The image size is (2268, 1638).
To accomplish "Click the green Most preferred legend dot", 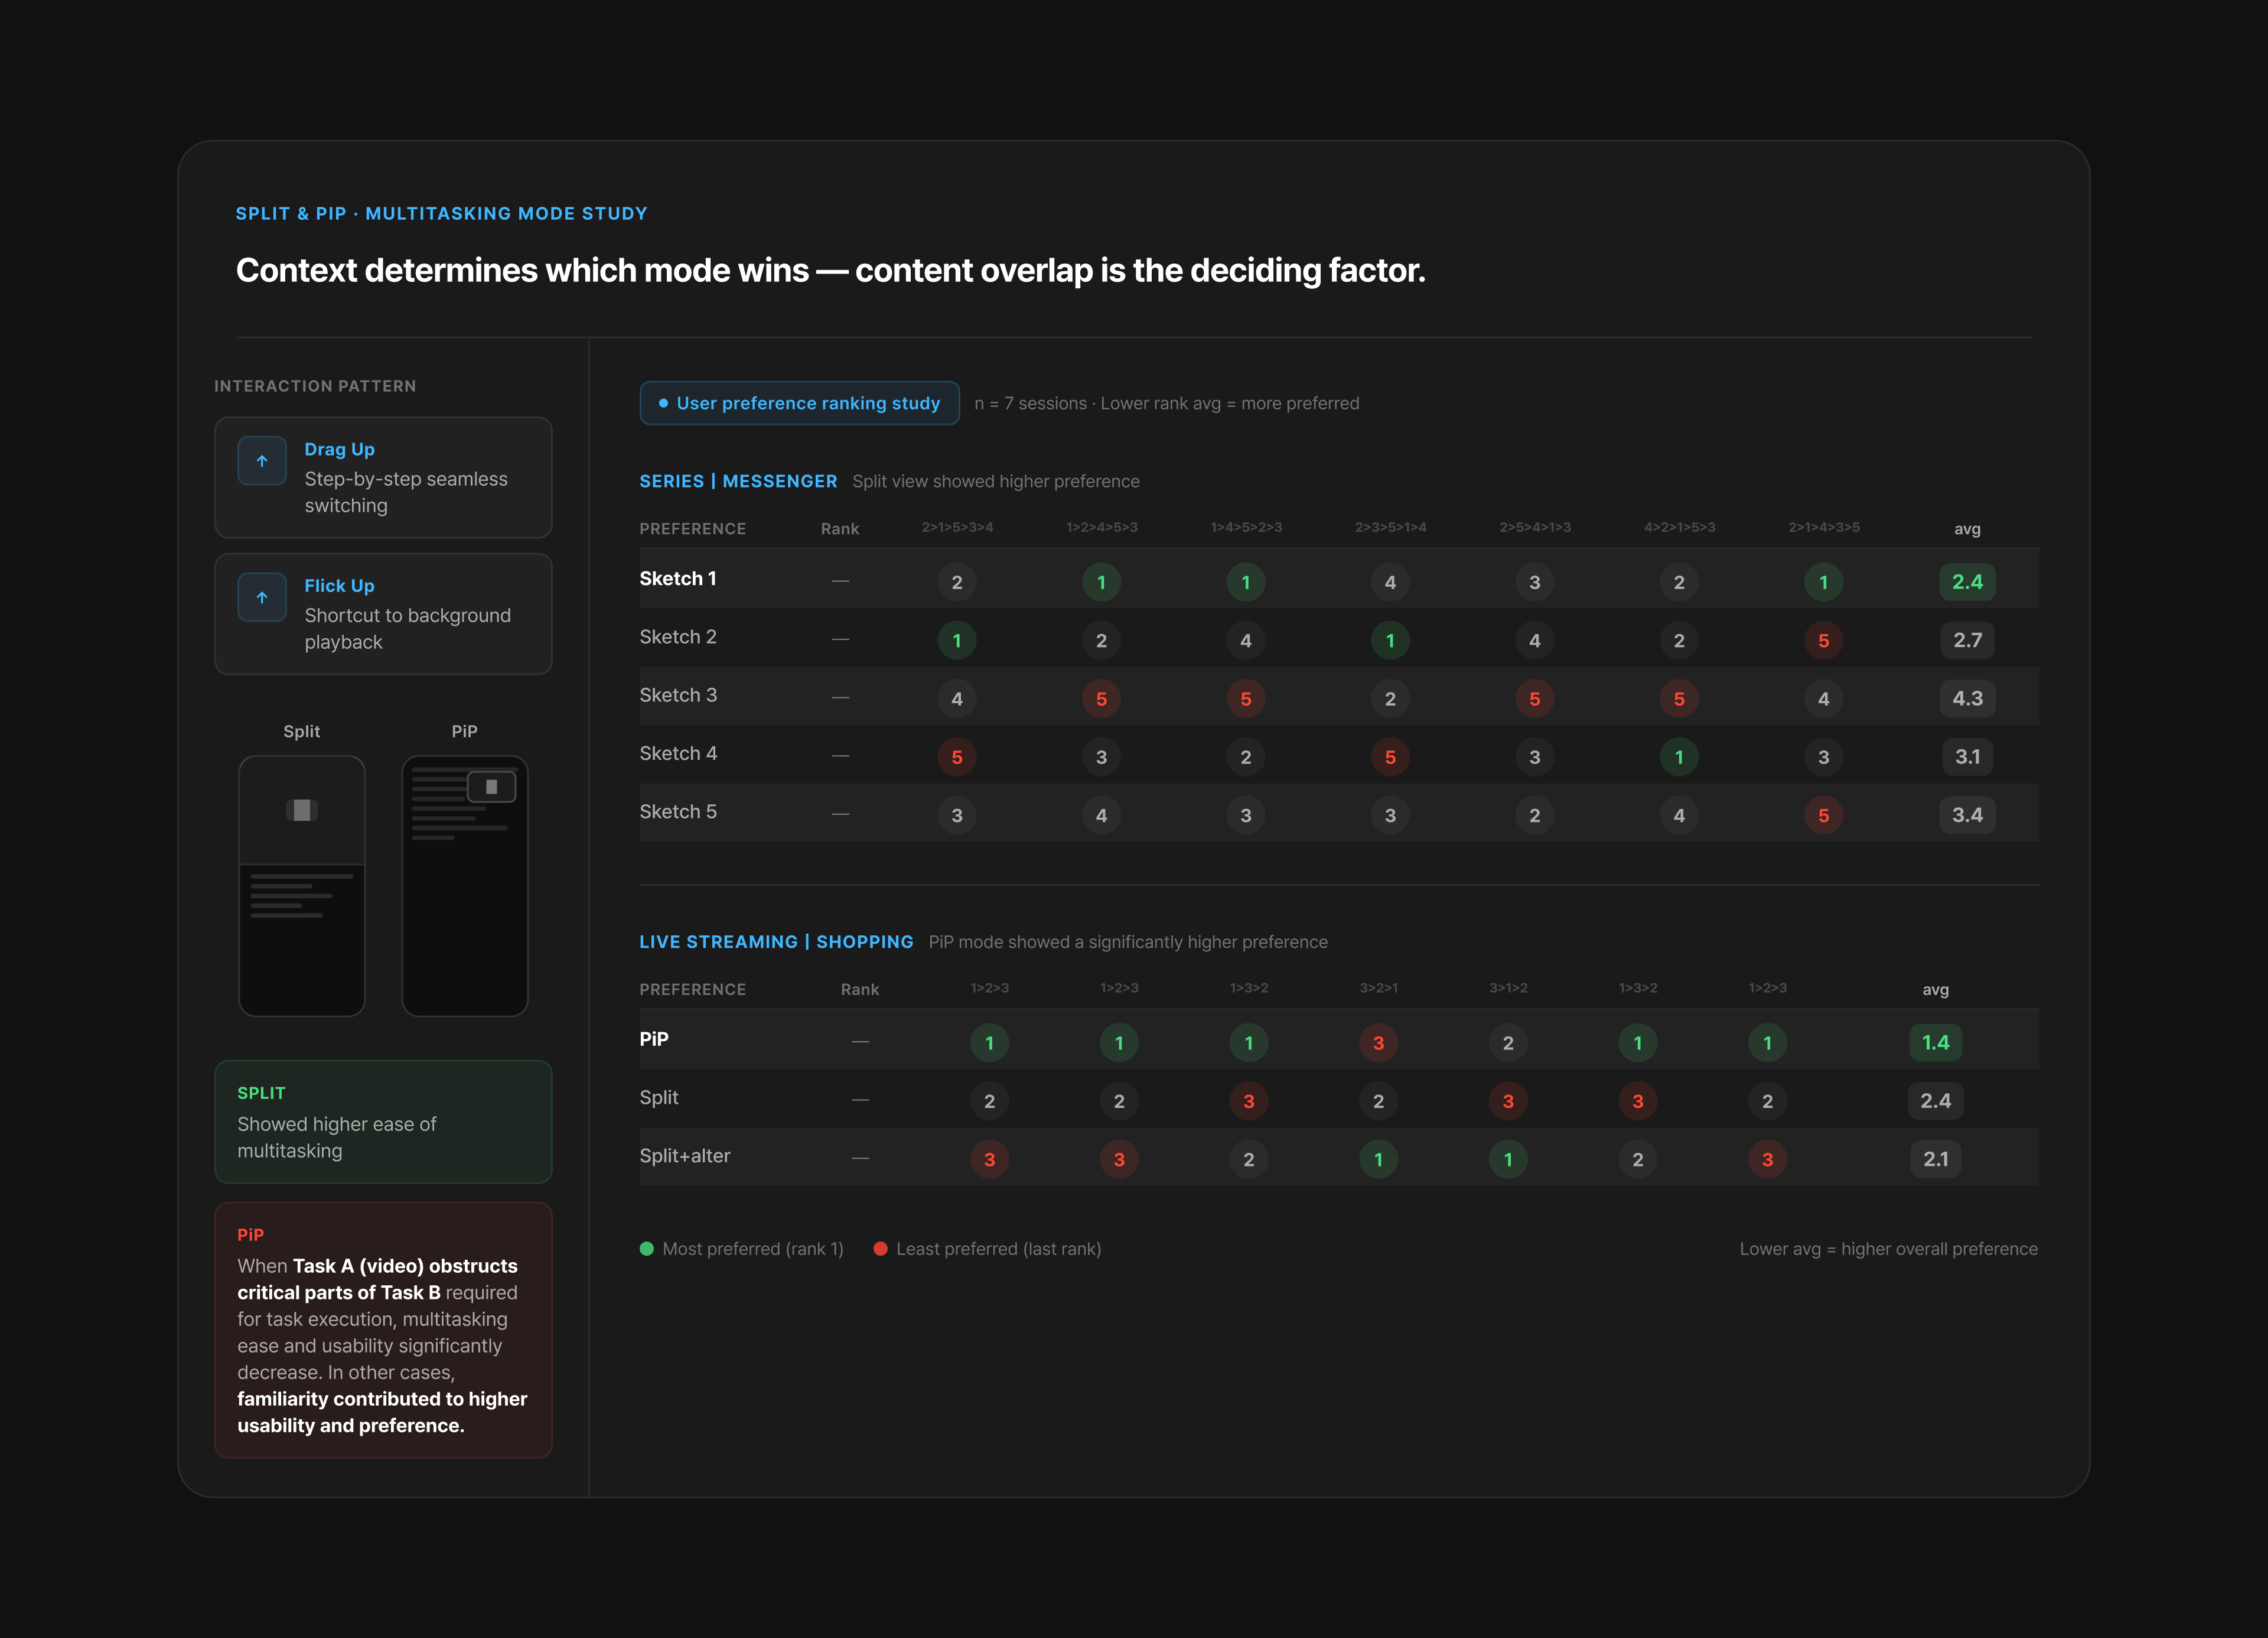I will pos(646,1249).
